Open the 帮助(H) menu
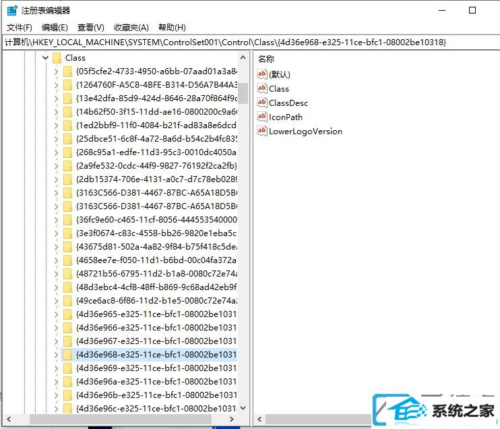The height and width of the screenshot is (429, 500). 173,28
